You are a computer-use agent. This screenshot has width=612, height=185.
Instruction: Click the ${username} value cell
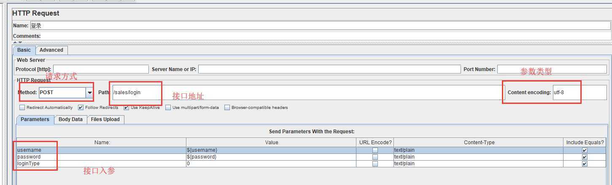pyautogui.click(x=271, y=150)
